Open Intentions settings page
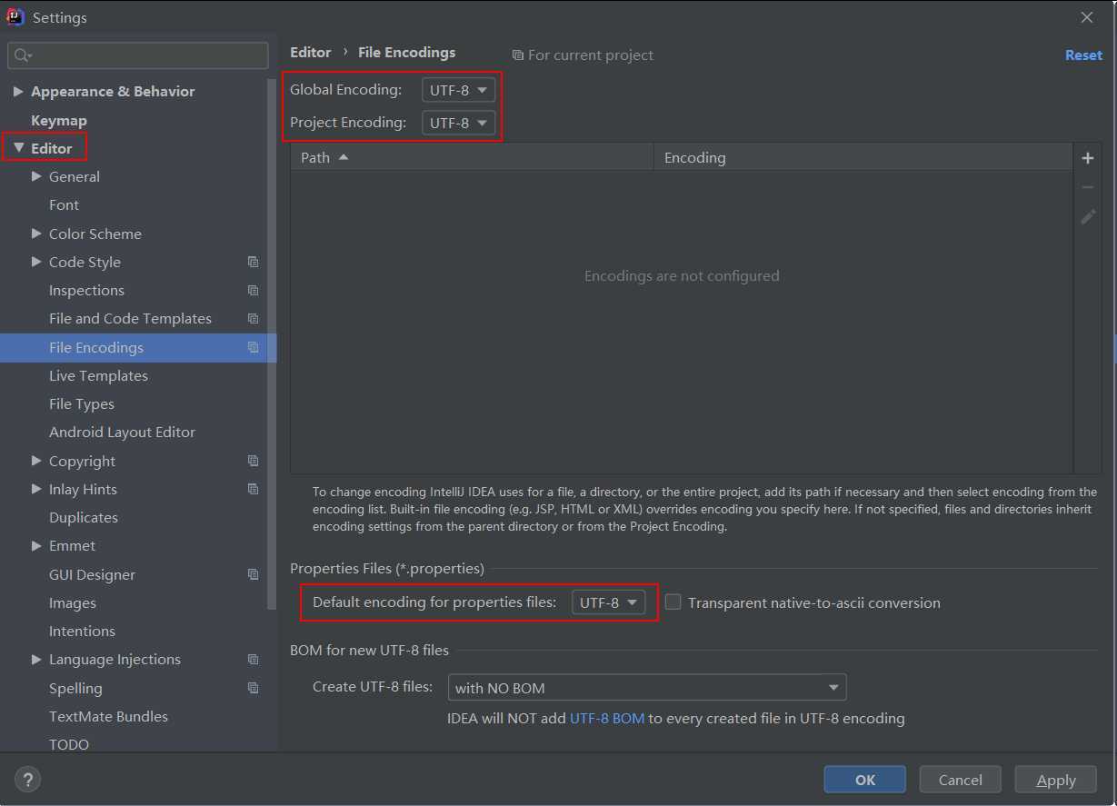 click(x=82, y=632)
